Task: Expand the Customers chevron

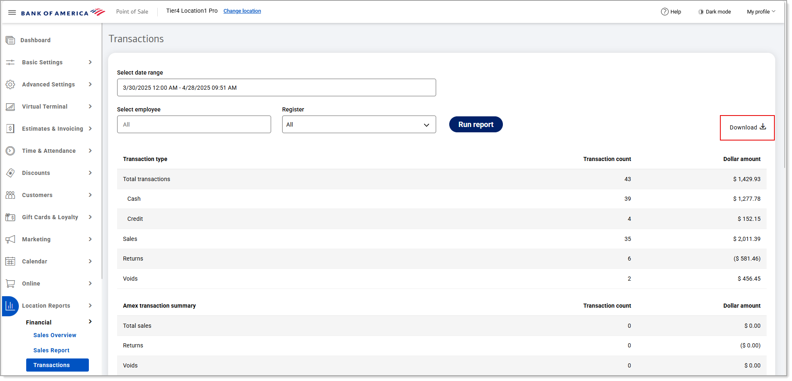Action: (x=90, y=195)
